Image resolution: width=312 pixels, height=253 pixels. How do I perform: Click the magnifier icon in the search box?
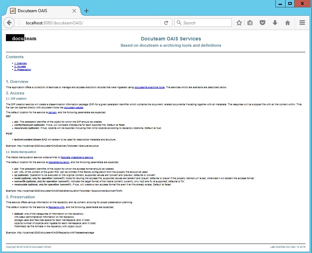179,23
